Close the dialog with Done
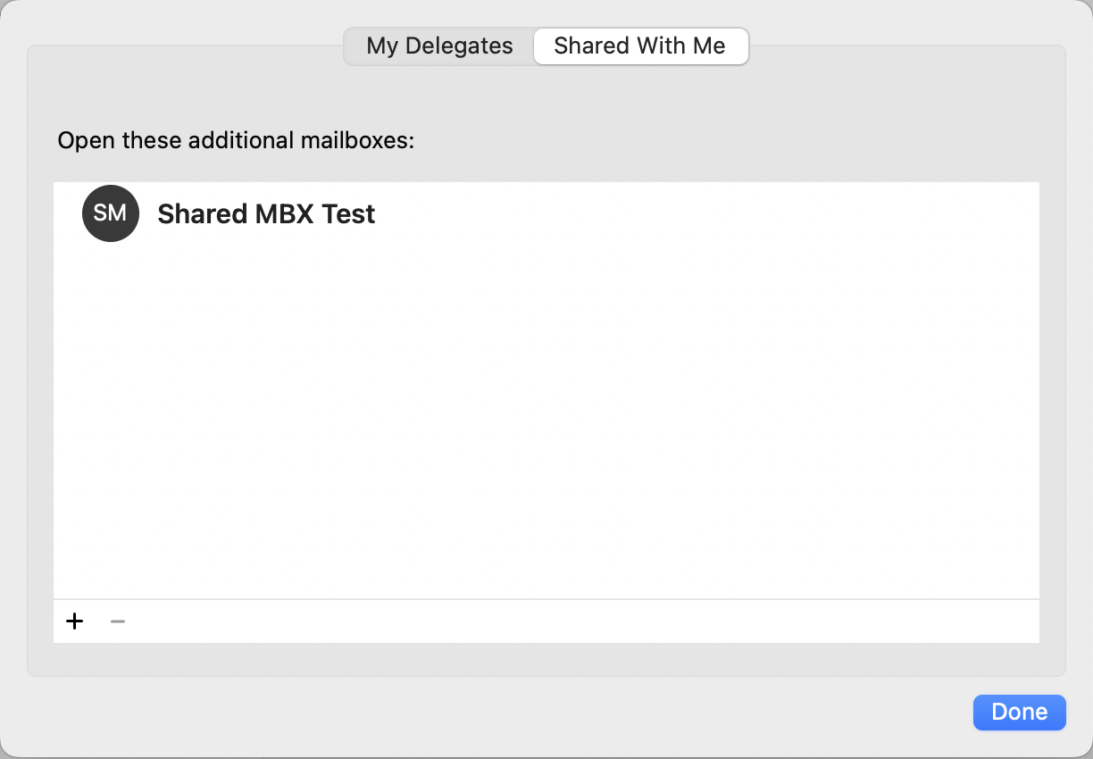This screenshot has width=1093, height=759. tap(1019, 712)
